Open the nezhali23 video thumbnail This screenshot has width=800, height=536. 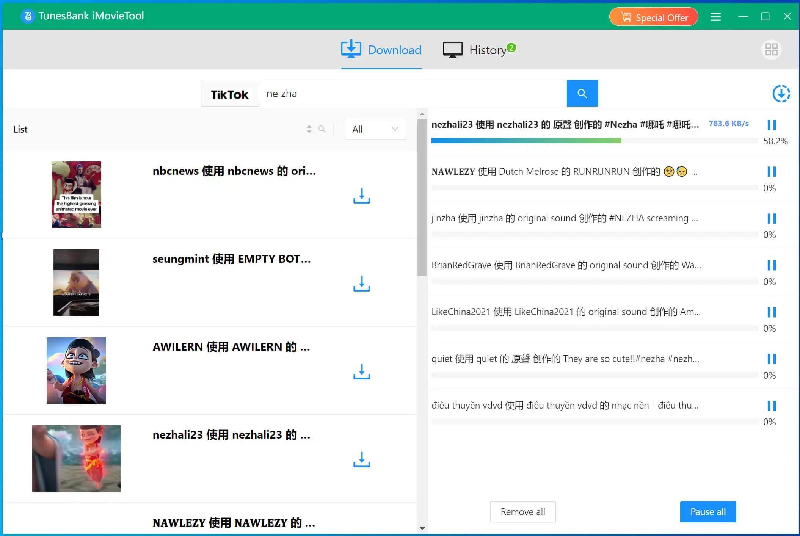tap(76, 458)
